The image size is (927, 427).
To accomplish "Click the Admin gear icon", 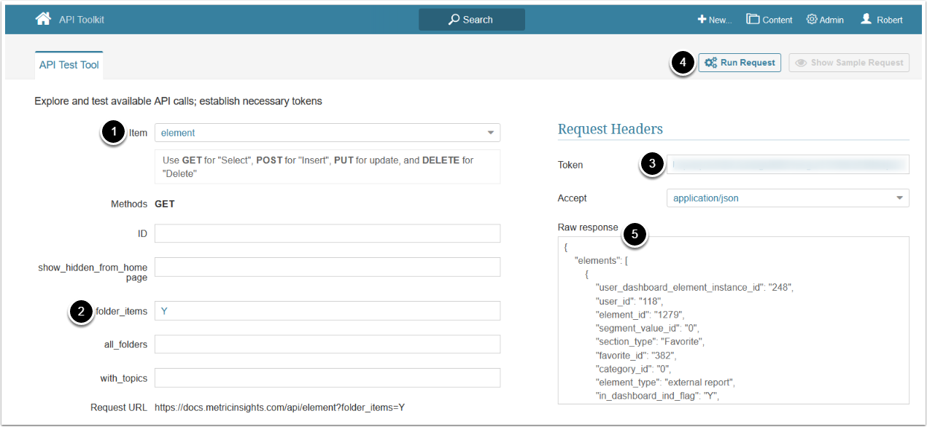I will 812,20.
